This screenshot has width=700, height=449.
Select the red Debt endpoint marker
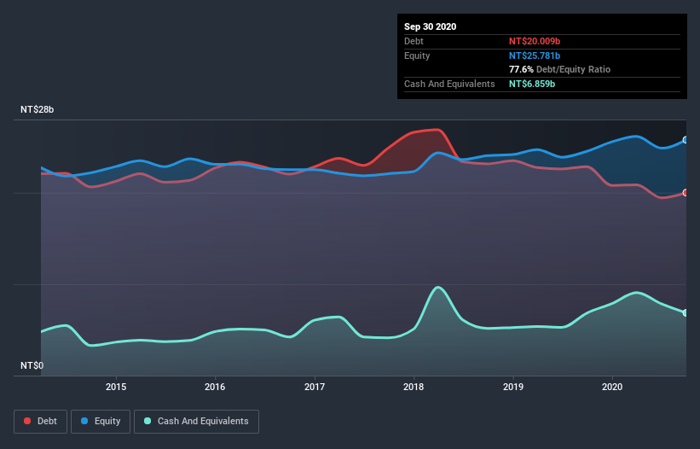(686, 193)
